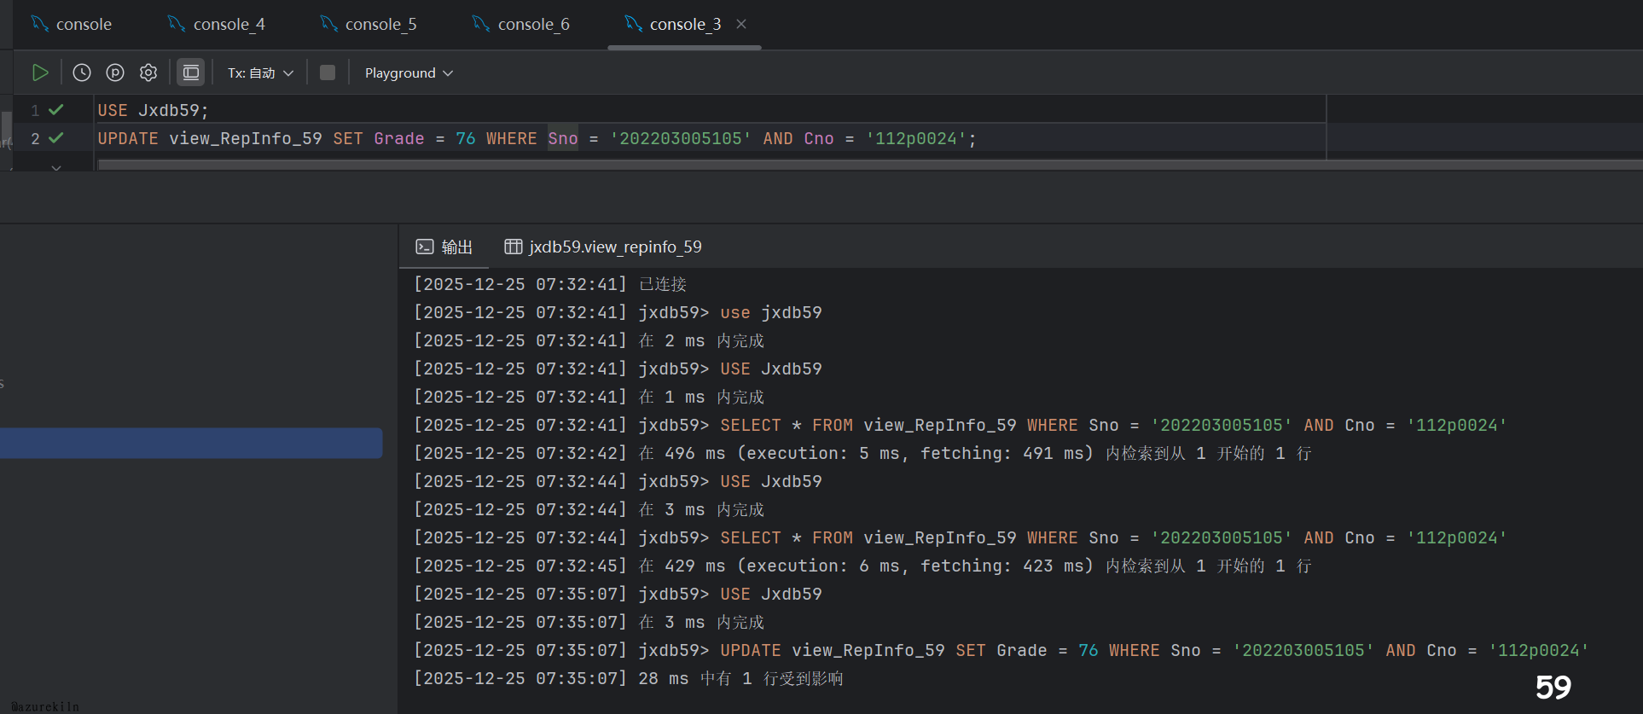1643x714 pixels.
Task: Toggle the in-editor results view button
Action: coord(191,73)
